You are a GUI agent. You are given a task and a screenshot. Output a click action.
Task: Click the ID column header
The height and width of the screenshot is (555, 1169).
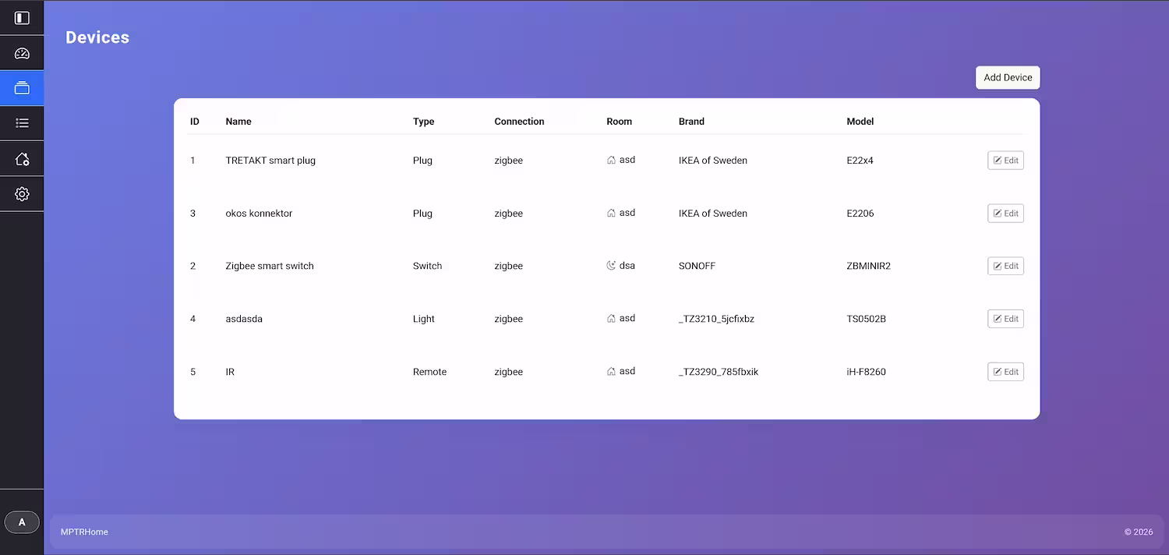pos(194,121)
